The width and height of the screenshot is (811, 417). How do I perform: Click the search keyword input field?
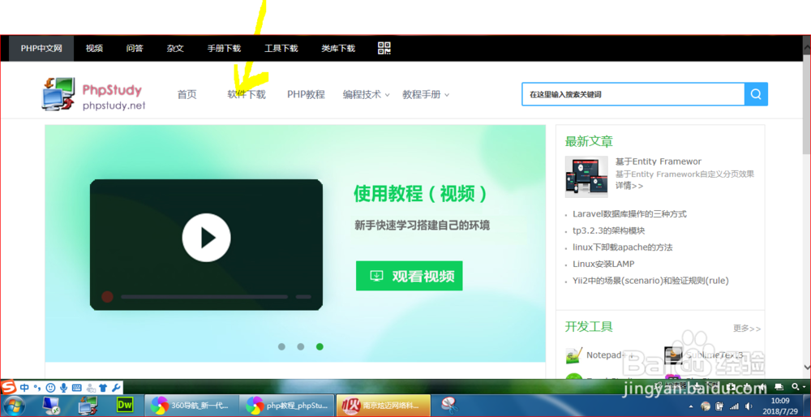633,94
